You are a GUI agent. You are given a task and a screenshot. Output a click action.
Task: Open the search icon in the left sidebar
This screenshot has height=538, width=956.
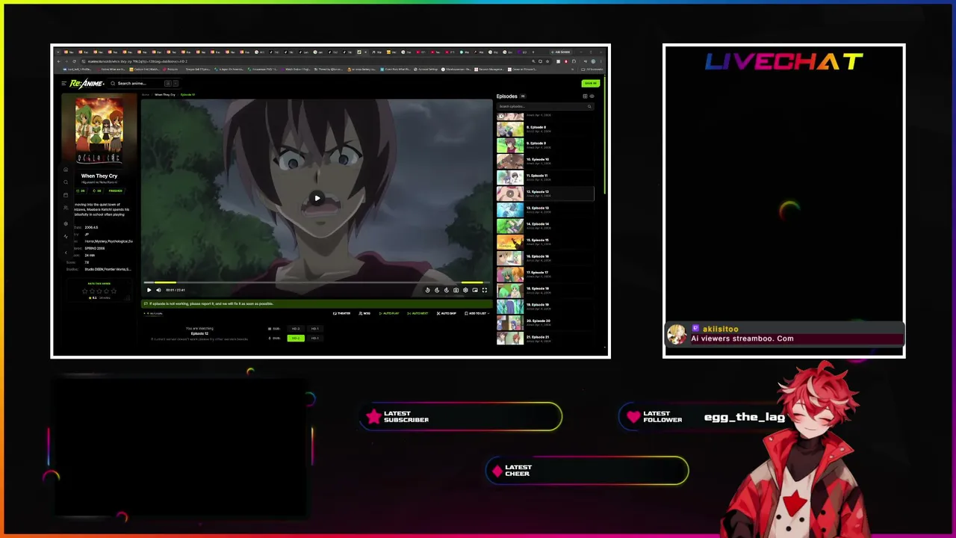click(65, 182)
